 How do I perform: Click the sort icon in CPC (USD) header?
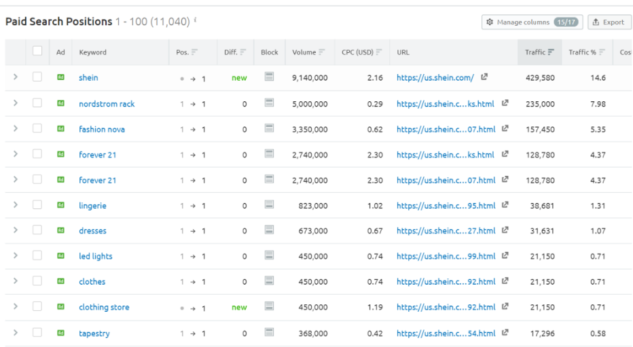(x=379, y=52)
